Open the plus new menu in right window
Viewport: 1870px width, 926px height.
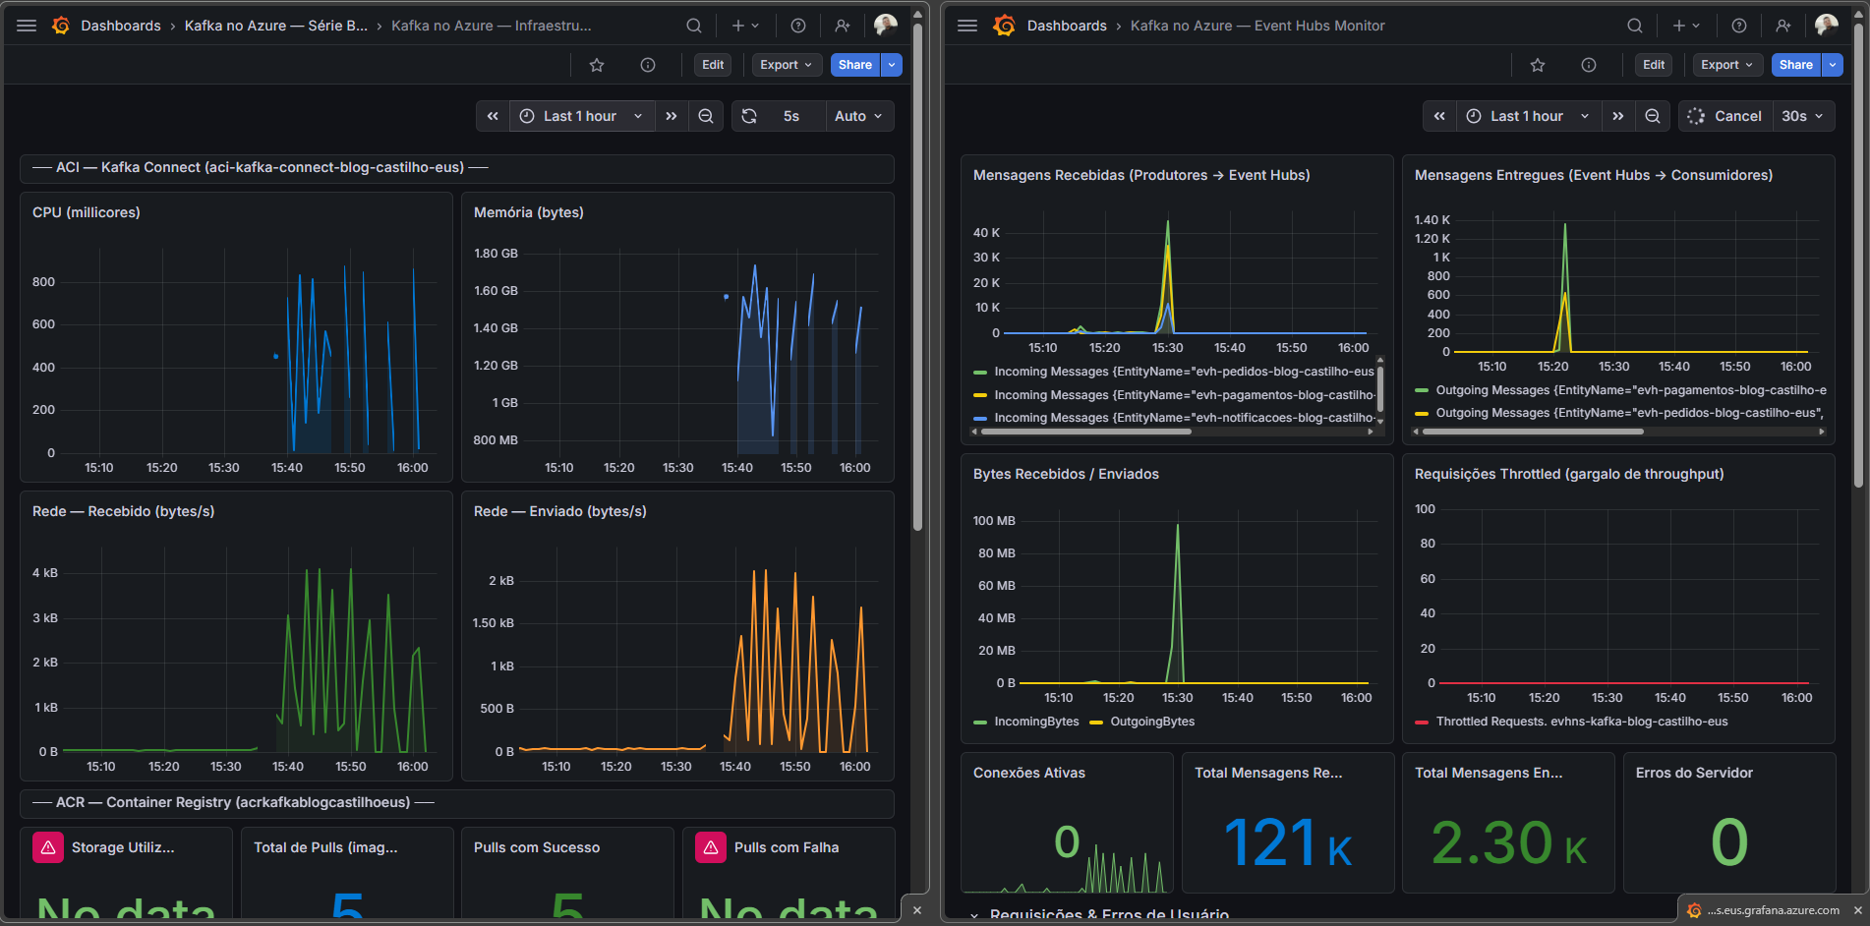tap(1686, 26)
